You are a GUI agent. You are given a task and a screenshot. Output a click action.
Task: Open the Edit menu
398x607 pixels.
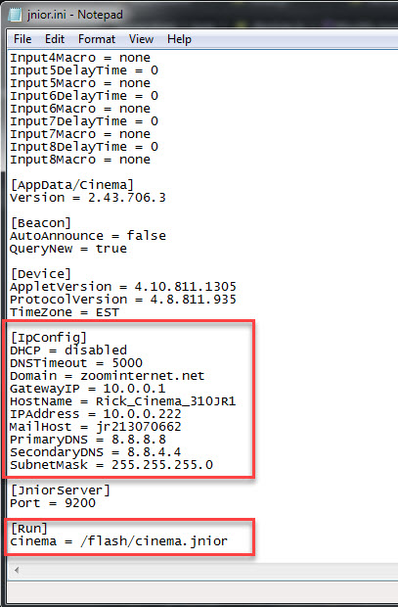point(55,39)
